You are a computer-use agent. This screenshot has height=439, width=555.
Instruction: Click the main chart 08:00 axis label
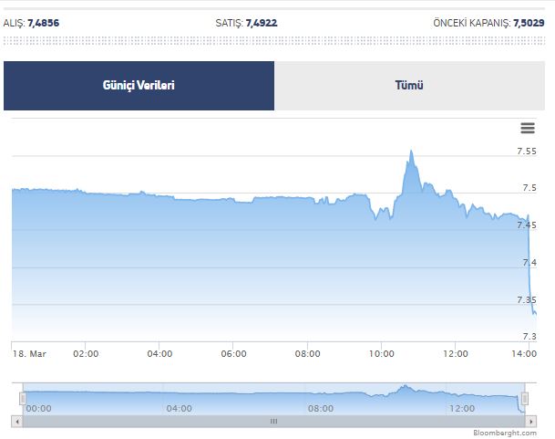(x=308, y=353)
